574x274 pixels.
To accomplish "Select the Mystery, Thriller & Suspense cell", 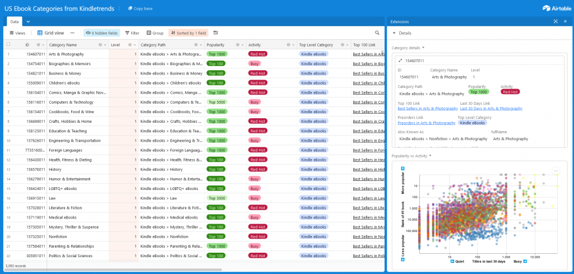I will (x=77, y=227).
